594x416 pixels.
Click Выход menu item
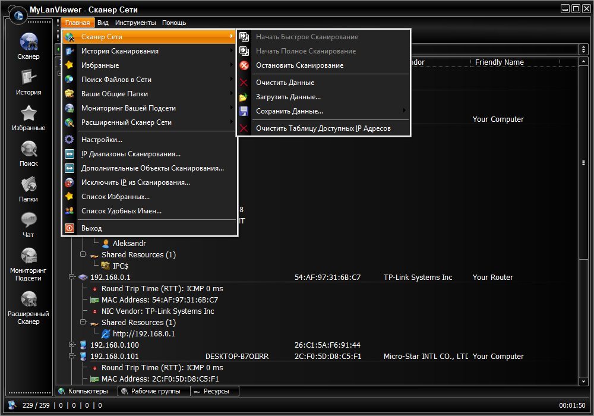tap(91, 228)
